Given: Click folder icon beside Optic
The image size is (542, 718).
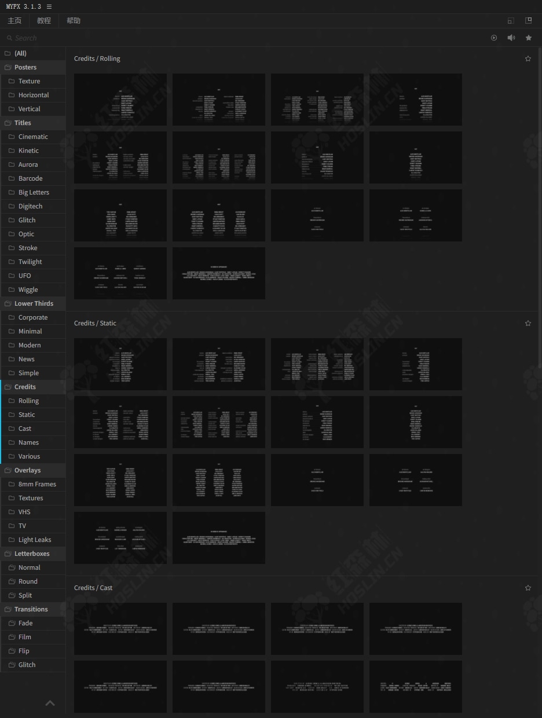Looking at the screenshot, I should click(x=12, y=234).
